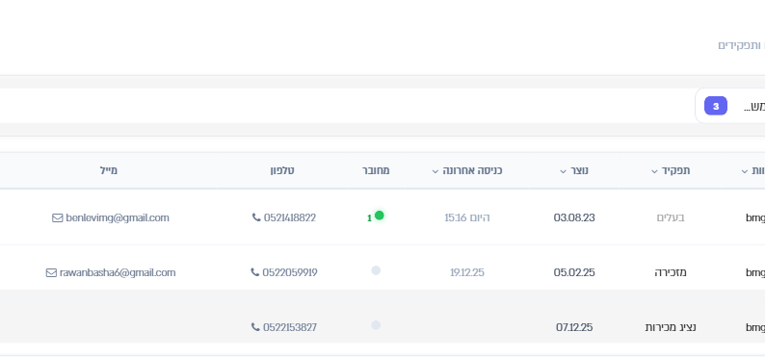The image size is (765, 357).
Task: Click phone number 0522059919
Action: (290, 272)
